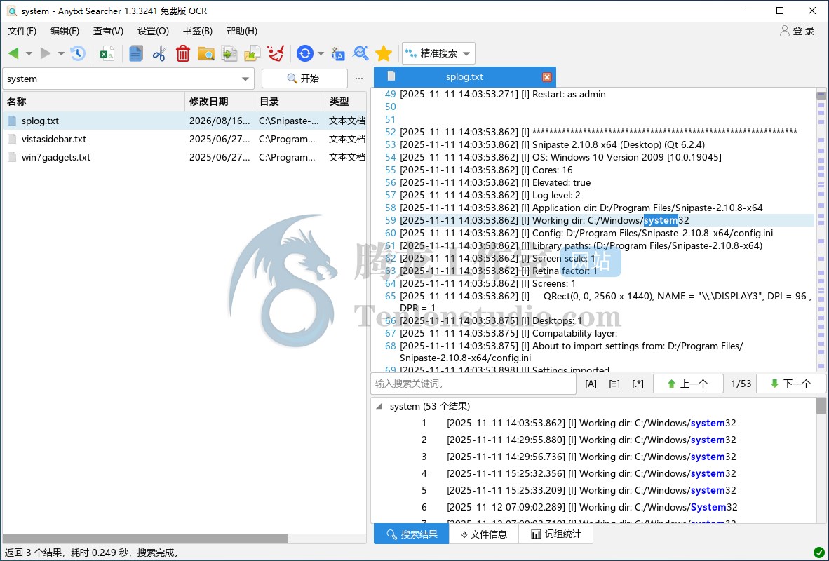Screen dimensions: 829x561
Task: Open the search history clock icon
Action: click(x=78, y=53)
